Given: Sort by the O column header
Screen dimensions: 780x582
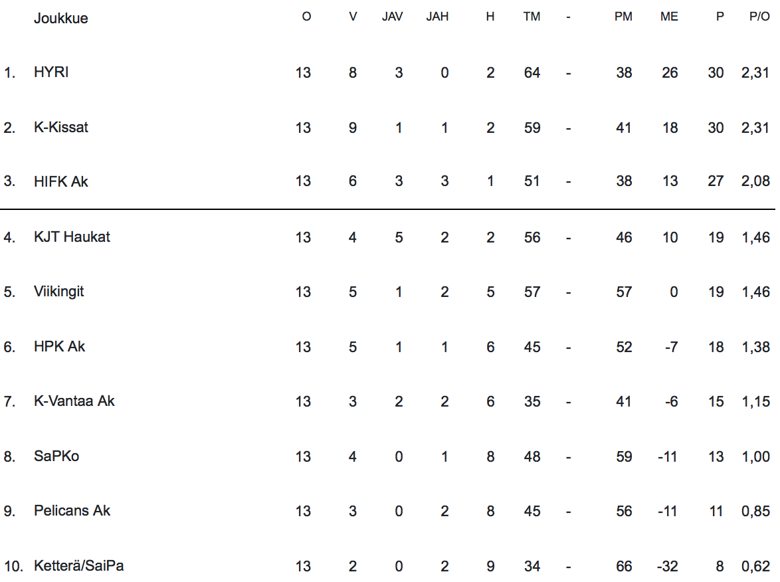Looking at the screenshot, I should pos(306,17).
